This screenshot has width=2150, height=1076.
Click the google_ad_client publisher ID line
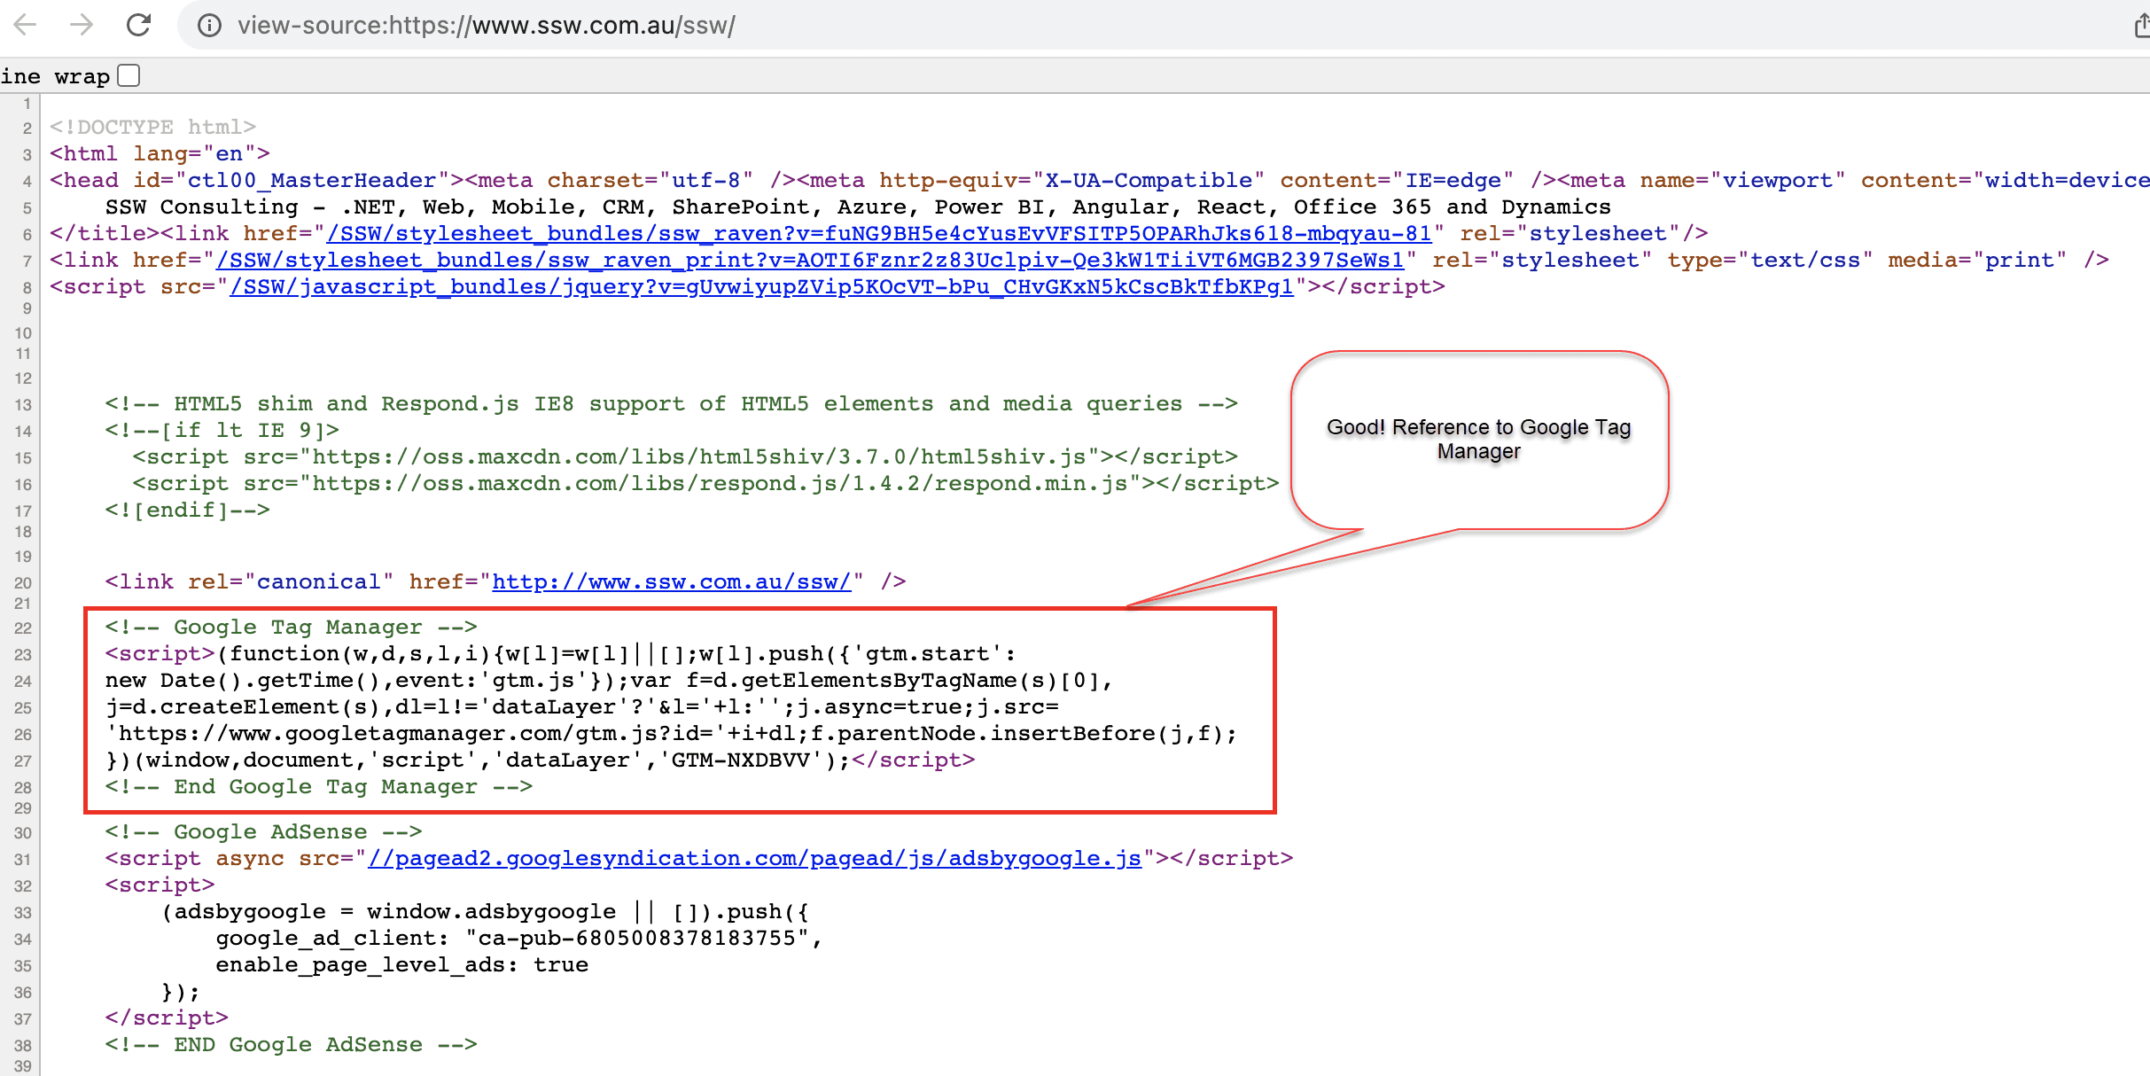518,939
